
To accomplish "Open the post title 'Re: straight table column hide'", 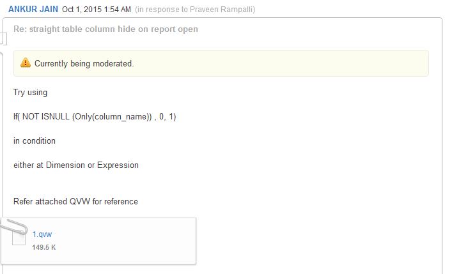I will (105, 29).
